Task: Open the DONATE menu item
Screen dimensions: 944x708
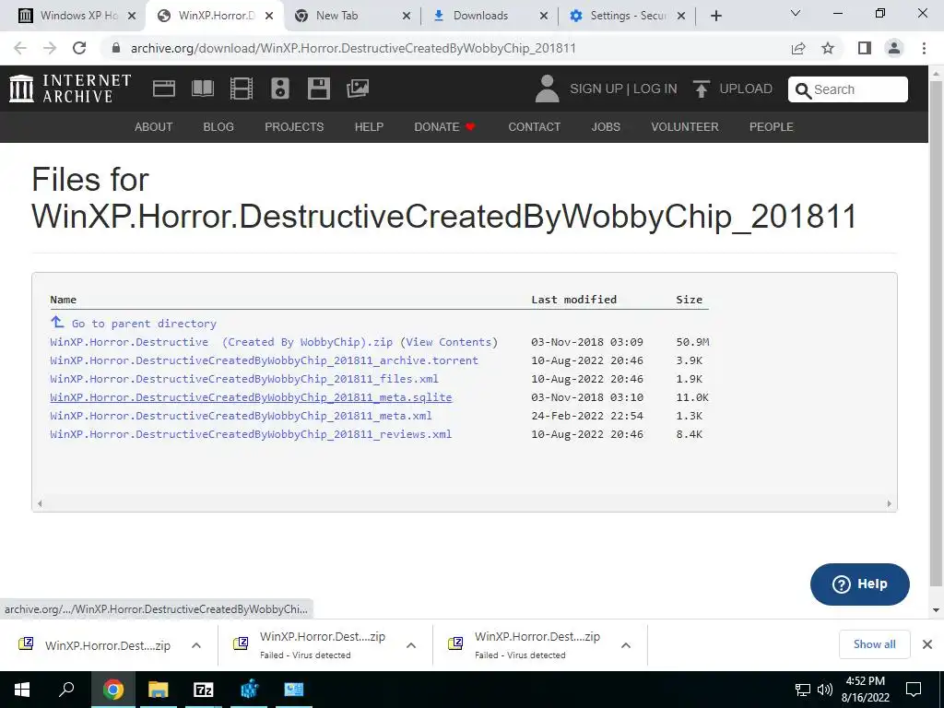Action: tap(444, 127)
